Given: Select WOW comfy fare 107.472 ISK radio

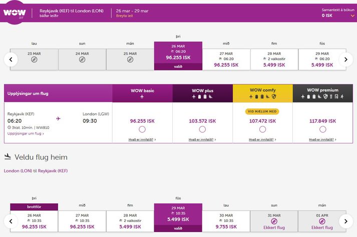Looking at the screenshot, I should click(262, 129).
